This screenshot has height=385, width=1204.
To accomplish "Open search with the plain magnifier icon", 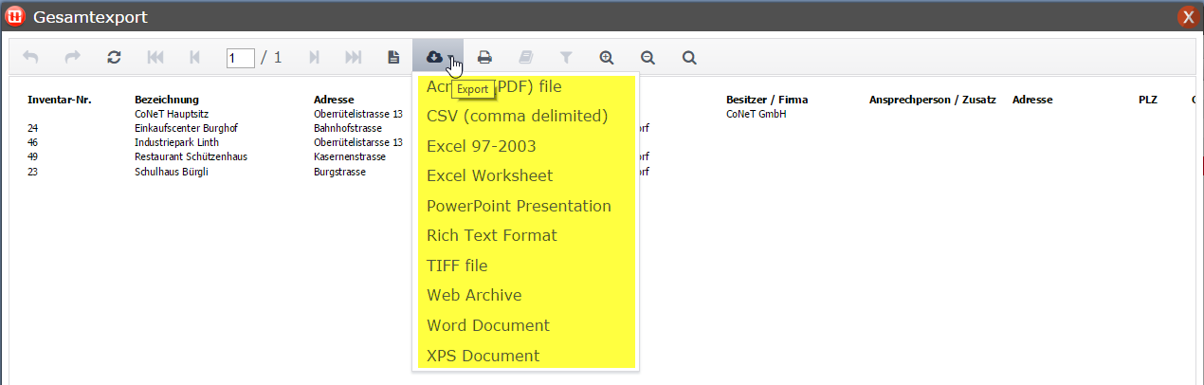I will click(689, 58).
